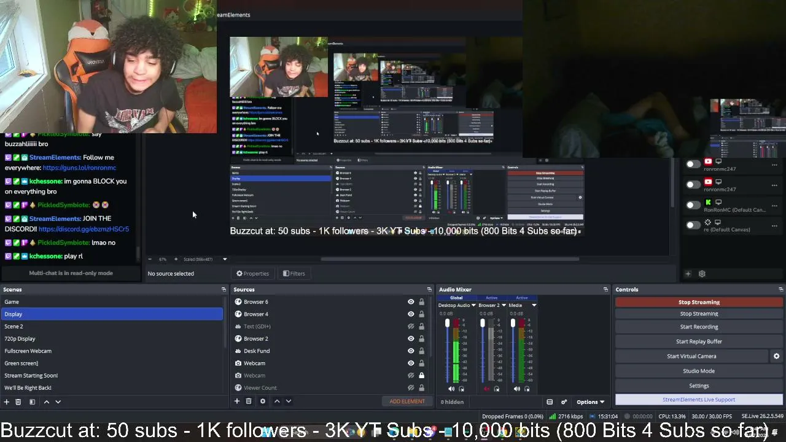Image resolution: width=786 pixels, height=442 pixels.
Task: Switch to the Scene 2 scene
Action: [x=112, y=326]
